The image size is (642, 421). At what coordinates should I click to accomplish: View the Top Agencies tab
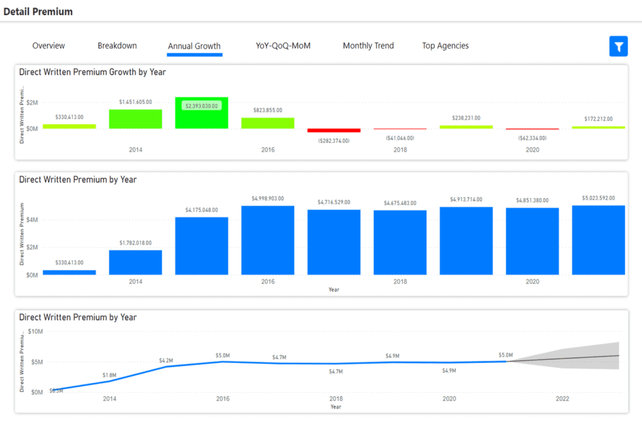pos(445,46)
